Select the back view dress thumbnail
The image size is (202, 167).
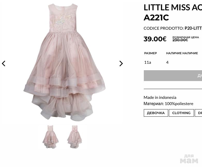(x=74, y=137)
